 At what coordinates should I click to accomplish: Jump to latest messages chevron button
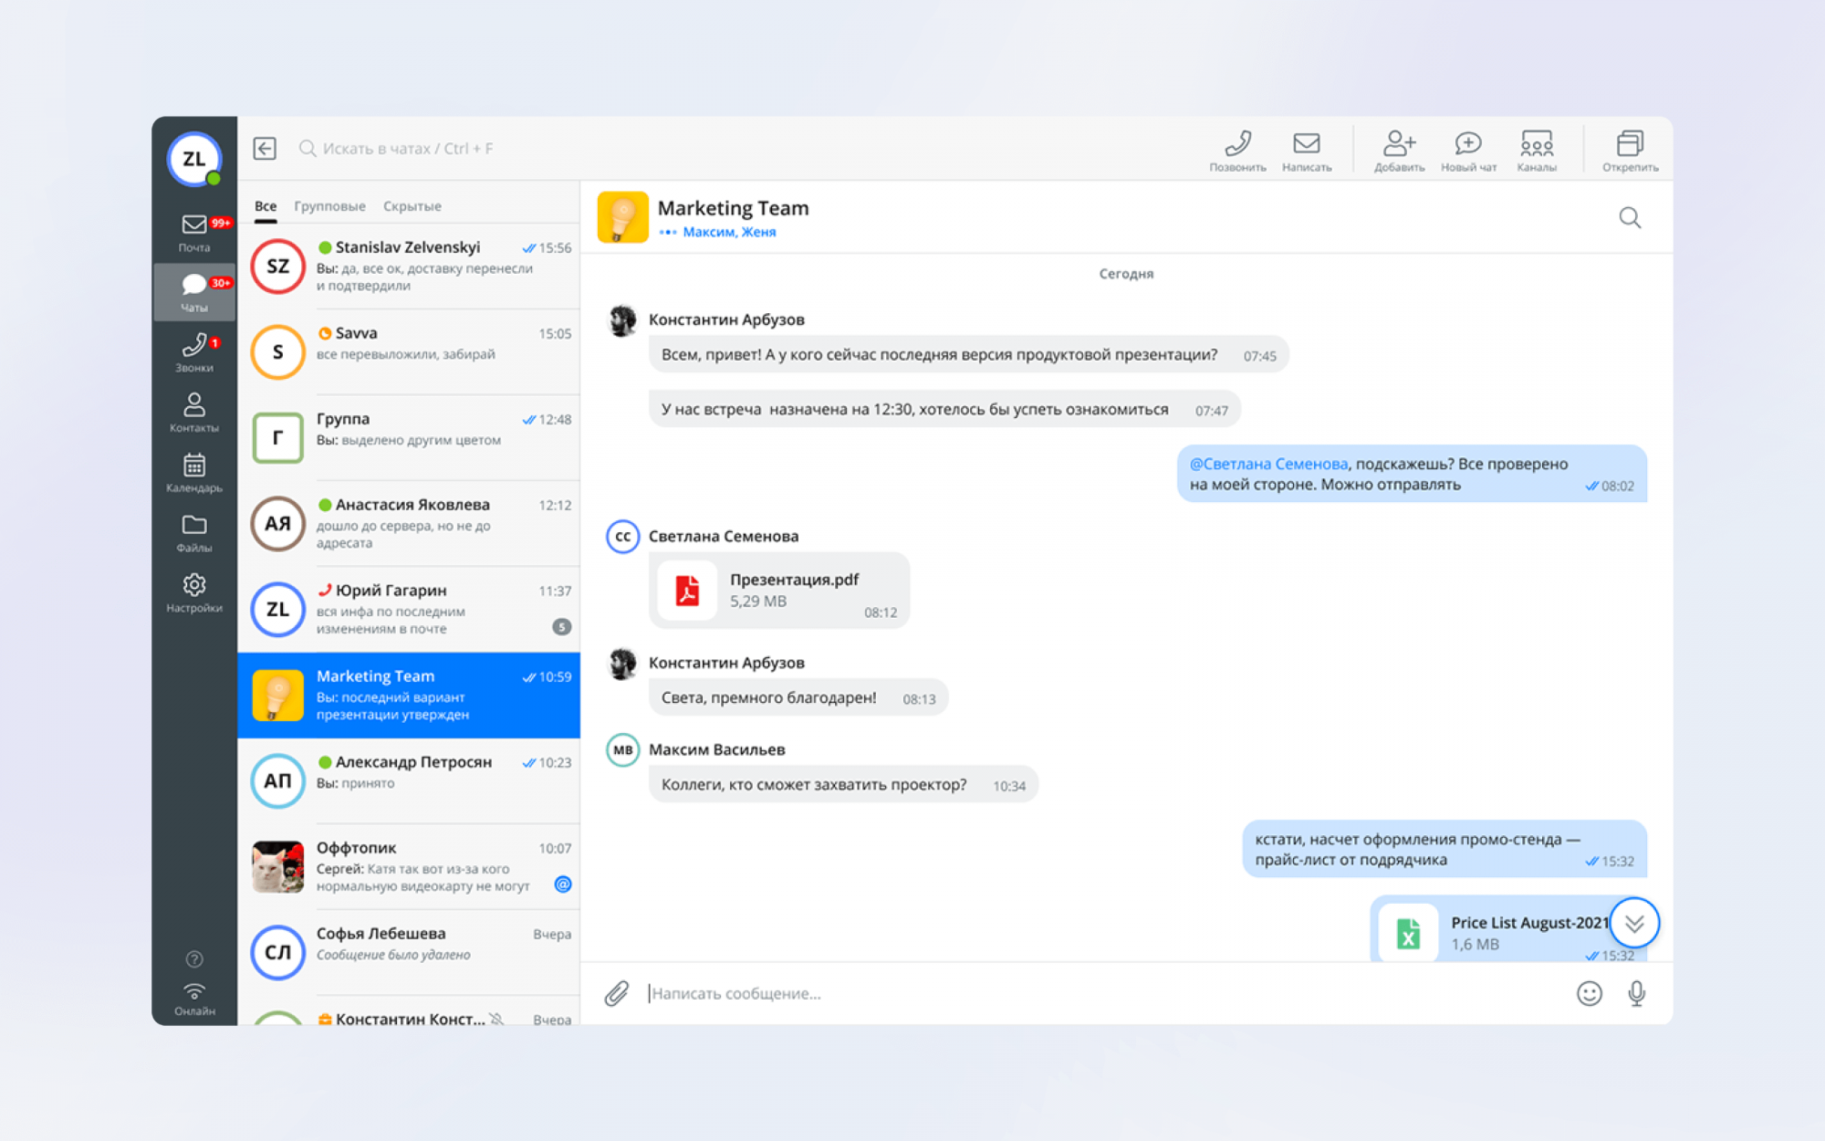click(x=1633, y=923)
